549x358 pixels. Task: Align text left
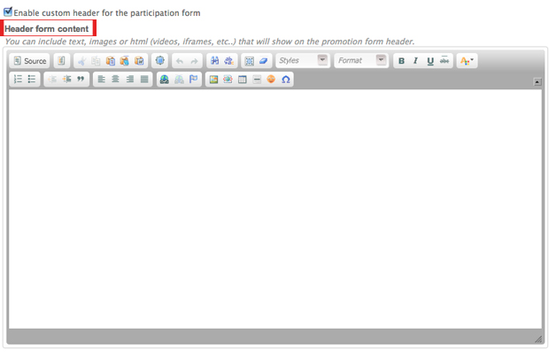(101, 80)
